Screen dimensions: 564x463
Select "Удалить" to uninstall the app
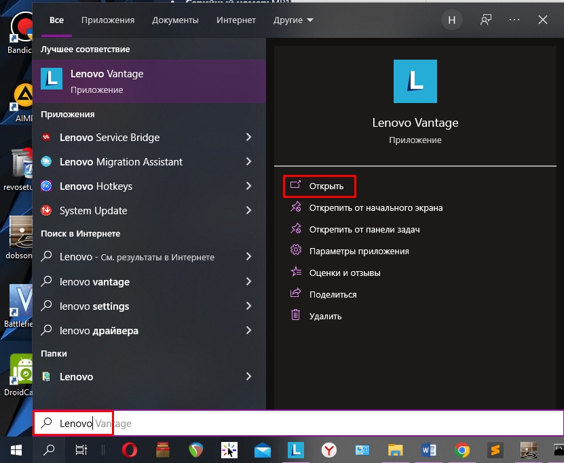pyautogui.click(x=325, y=317)
